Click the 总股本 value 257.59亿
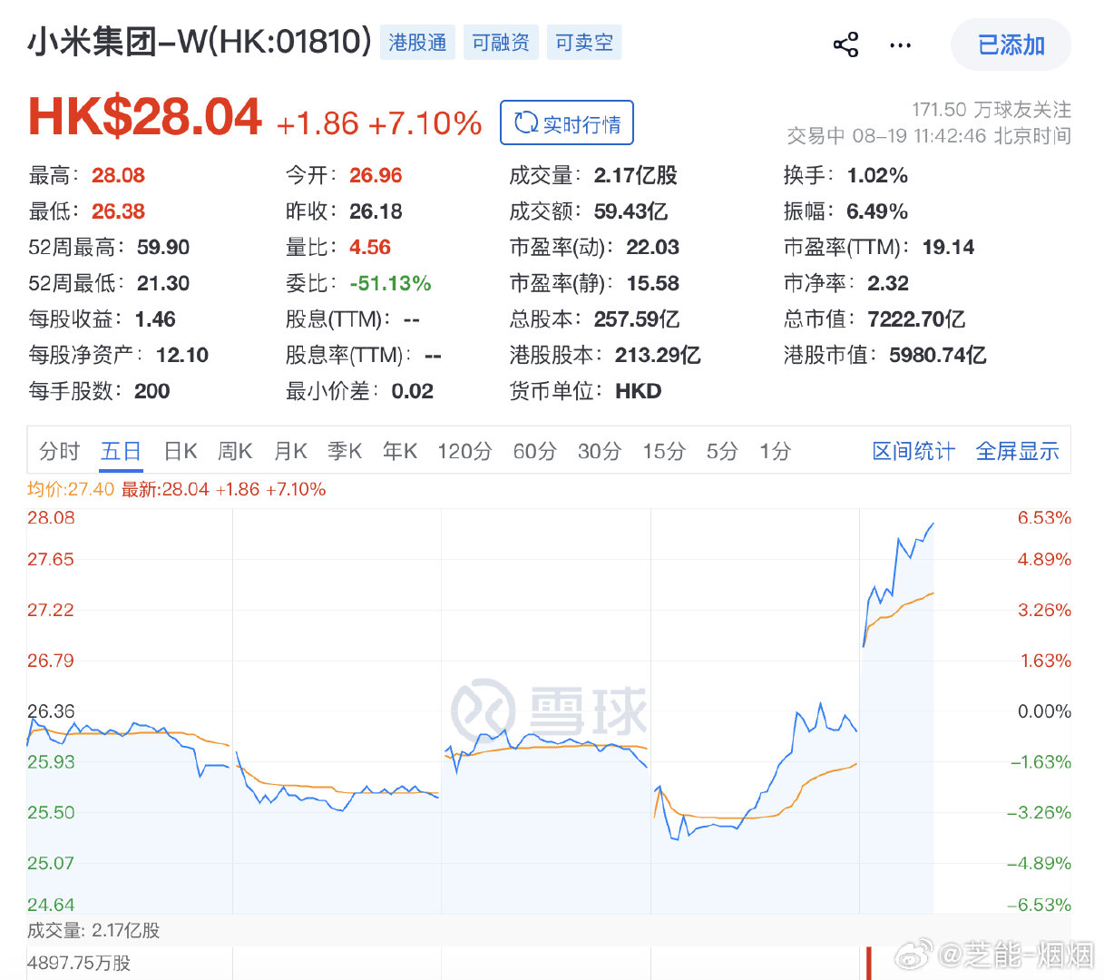 click(637, 319)
